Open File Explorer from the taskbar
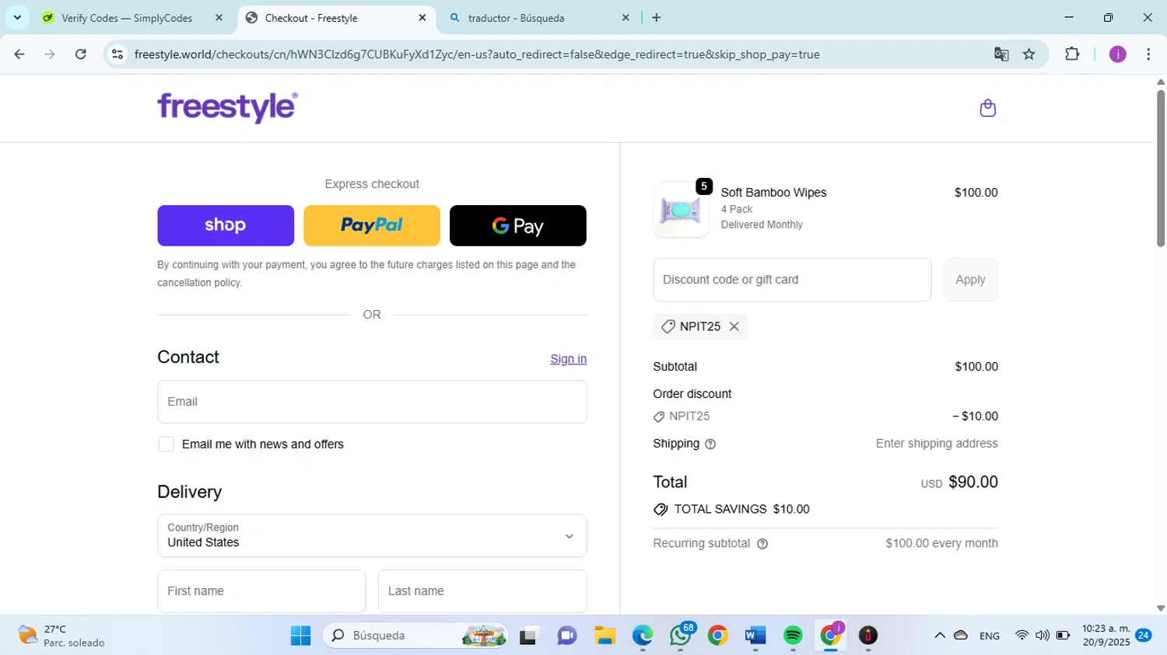 point(605,636)
